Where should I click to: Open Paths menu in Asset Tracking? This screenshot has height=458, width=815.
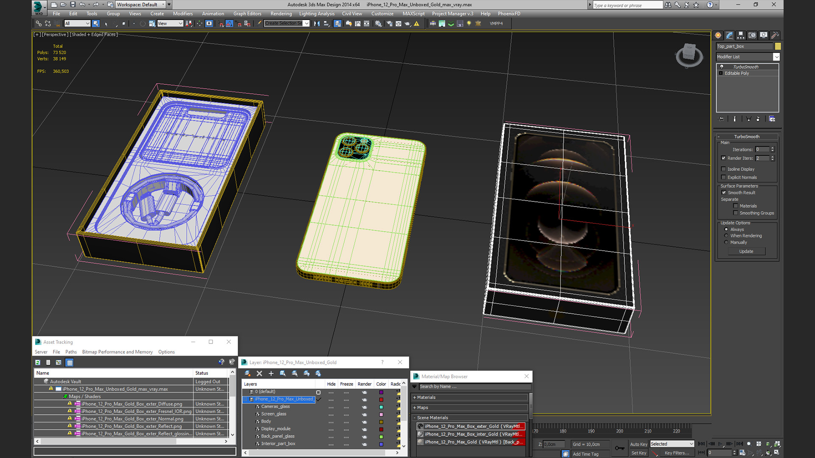coord(71,352)
